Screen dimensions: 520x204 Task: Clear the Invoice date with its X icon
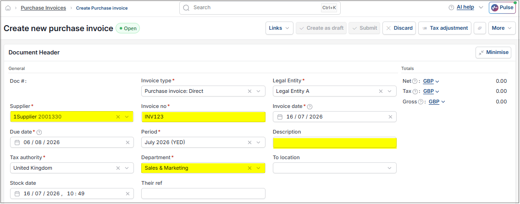point(390,117)
